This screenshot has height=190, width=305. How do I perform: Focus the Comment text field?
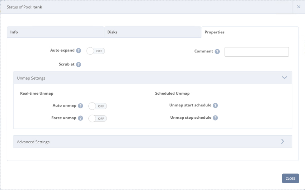pyautogui.click(x=257, y=52)
